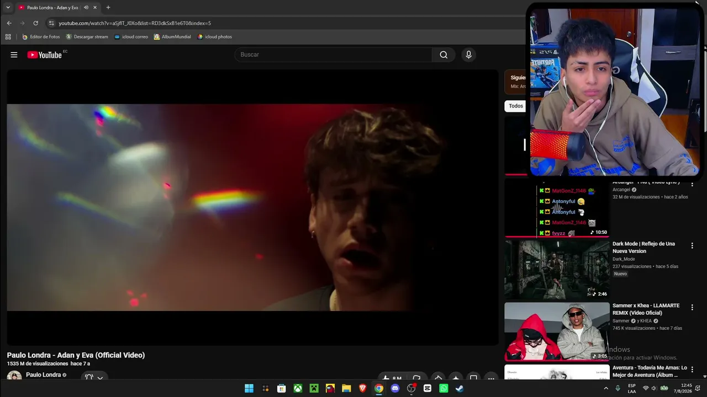Open Discord from the taskbar
Screen dimensions: 707x397
click(395, 388)
